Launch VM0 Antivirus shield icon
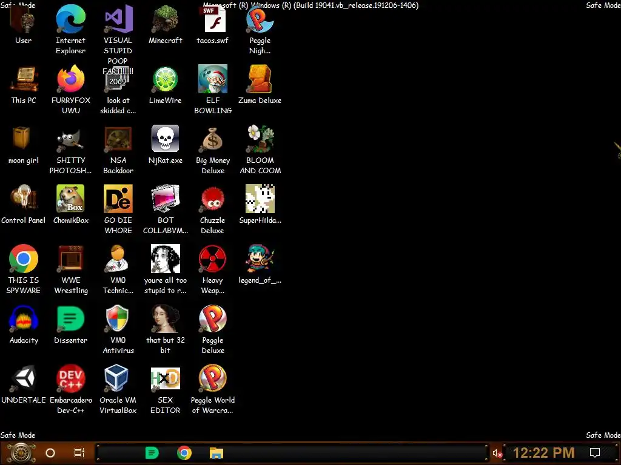 click(x=118, y=318)
